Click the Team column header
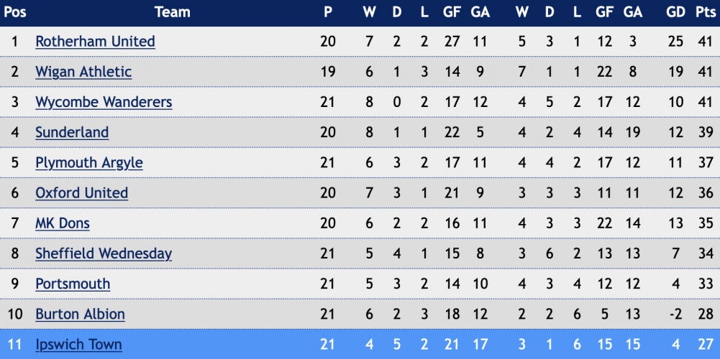 pos(173,12)
